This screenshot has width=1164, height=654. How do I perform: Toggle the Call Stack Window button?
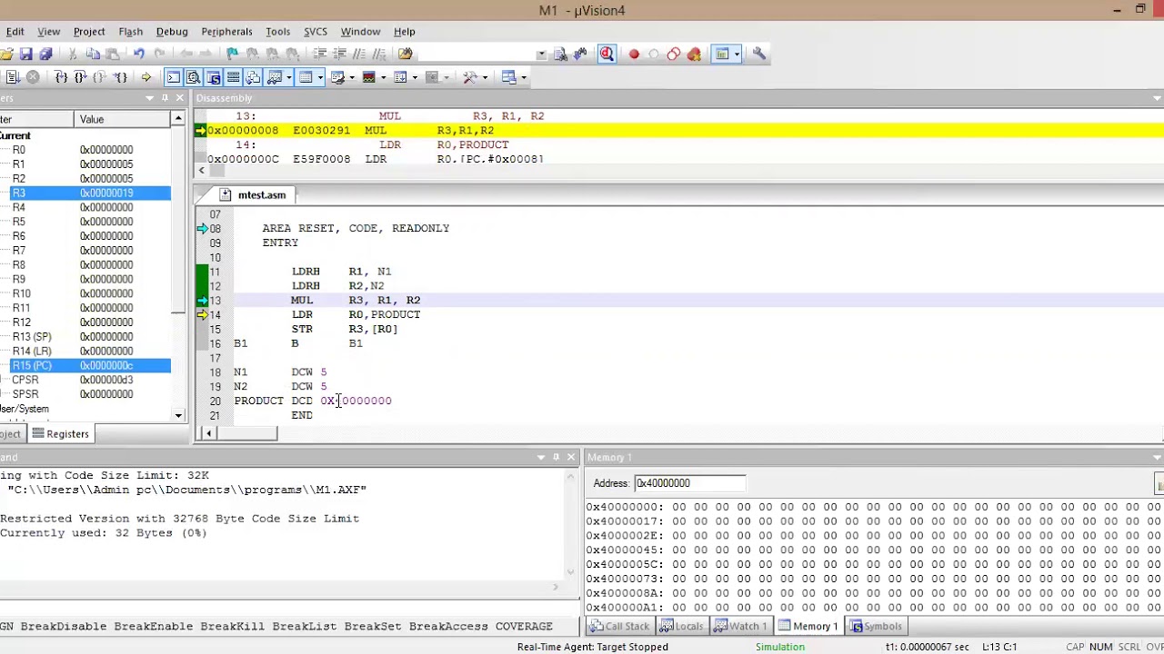tap(253, 77)
